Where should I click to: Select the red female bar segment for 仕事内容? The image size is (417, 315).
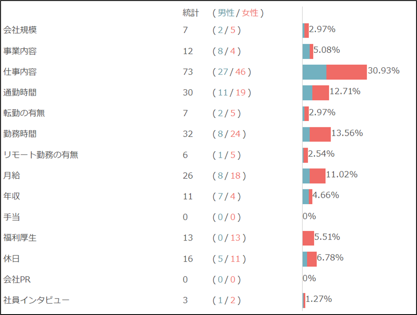click(346, 72)
